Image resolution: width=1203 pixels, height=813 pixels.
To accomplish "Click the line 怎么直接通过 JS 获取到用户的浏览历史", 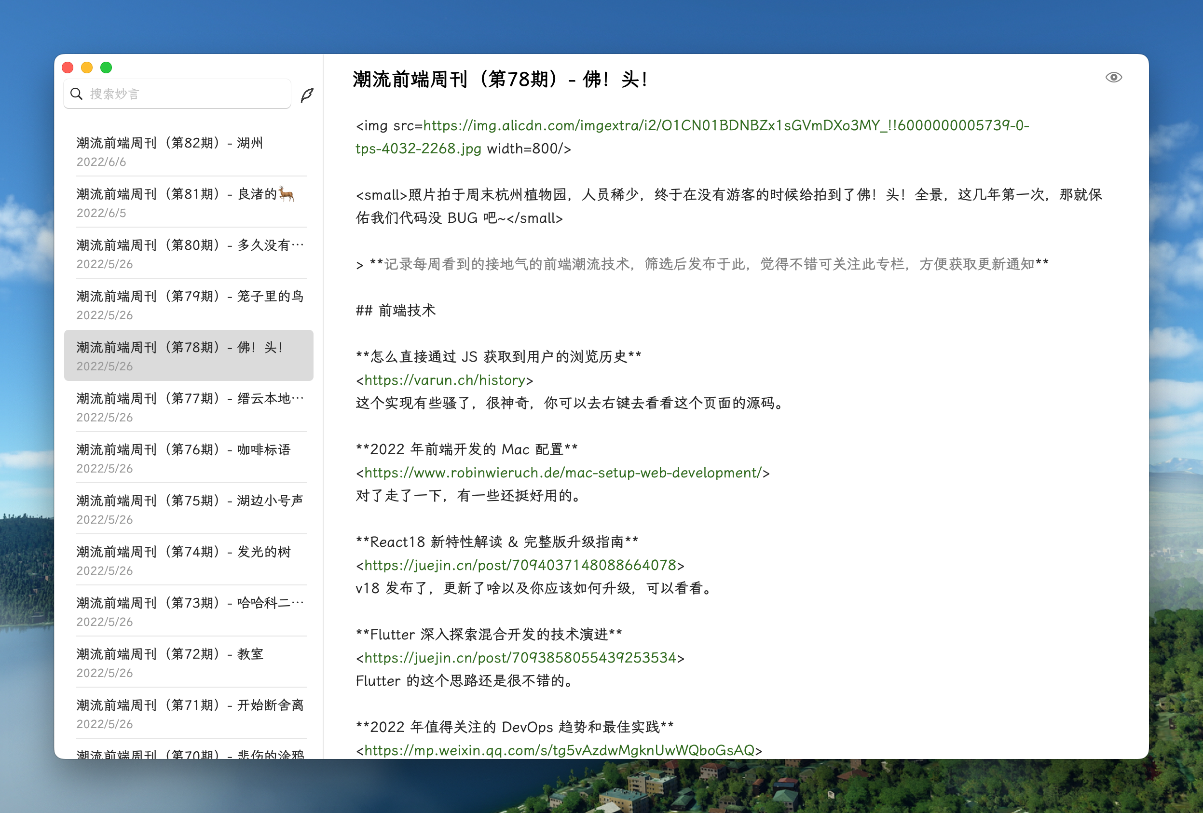I will [498, 356].
